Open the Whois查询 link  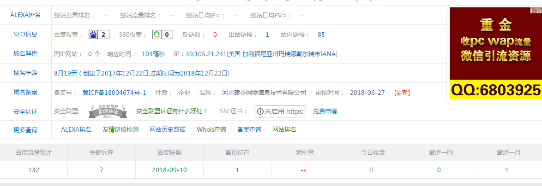(x=211, y=129)
